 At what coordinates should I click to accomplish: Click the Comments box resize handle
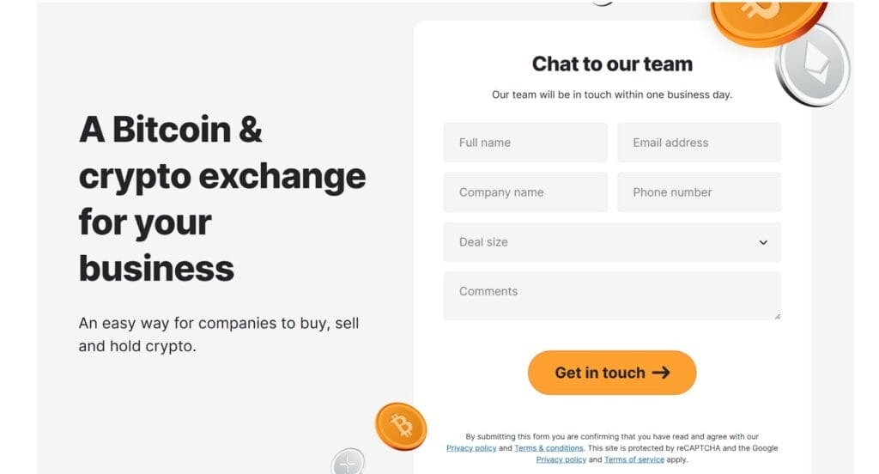coord(777,316)
